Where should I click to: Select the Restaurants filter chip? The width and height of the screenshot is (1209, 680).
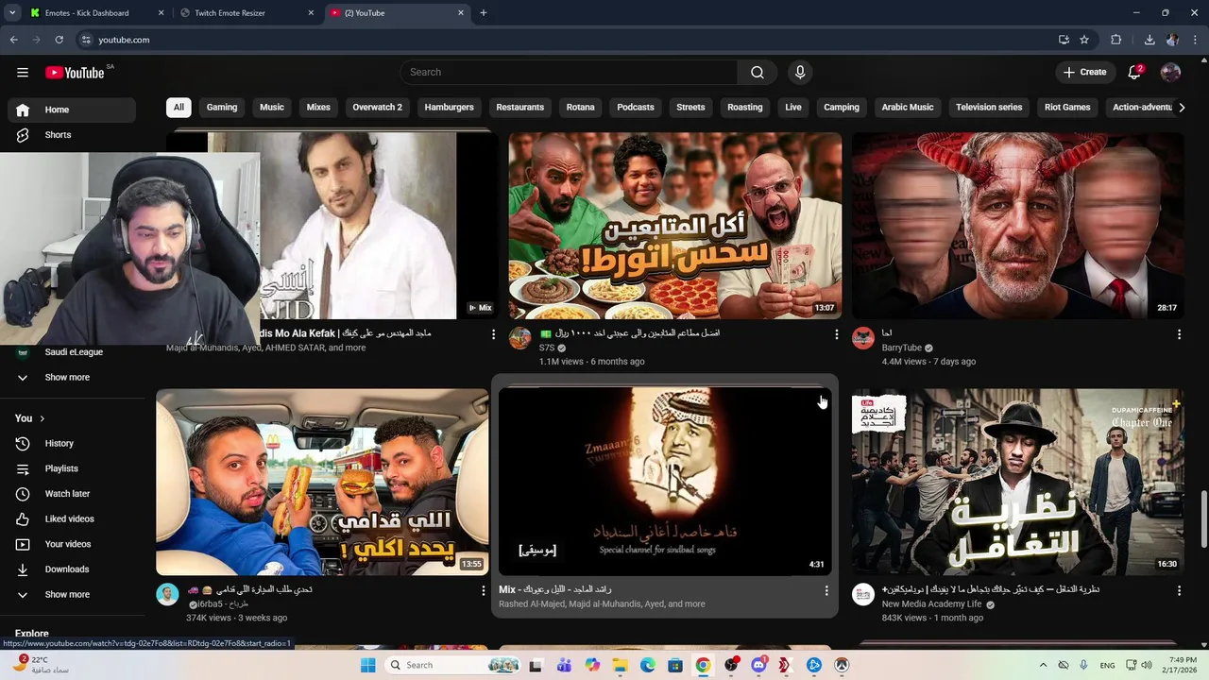[520, 107]
